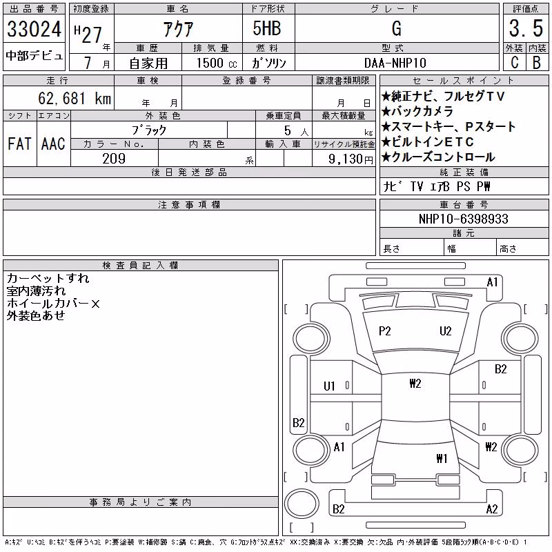552x552 pixels.
Task: Click the P2 mark on hood
Action: 384,331
